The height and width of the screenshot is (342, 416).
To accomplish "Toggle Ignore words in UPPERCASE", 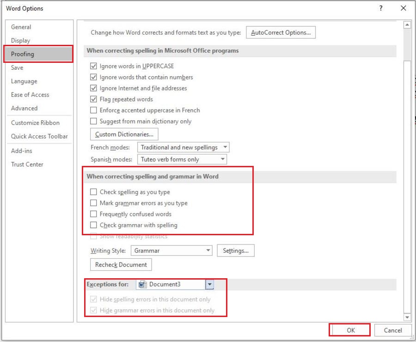I will [93, 66].
